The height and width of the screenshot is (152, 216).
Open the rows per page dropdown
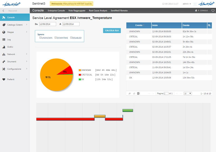(188, 93)
